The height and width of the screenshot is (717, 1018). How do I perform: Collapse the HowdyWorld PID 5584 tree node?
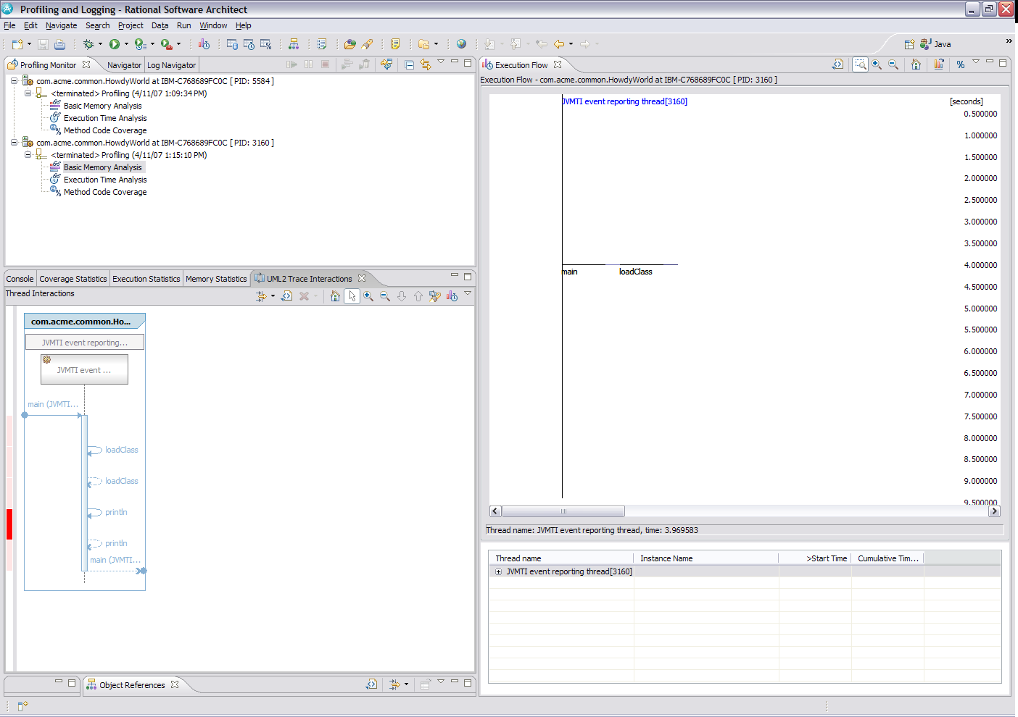[14, 81]
